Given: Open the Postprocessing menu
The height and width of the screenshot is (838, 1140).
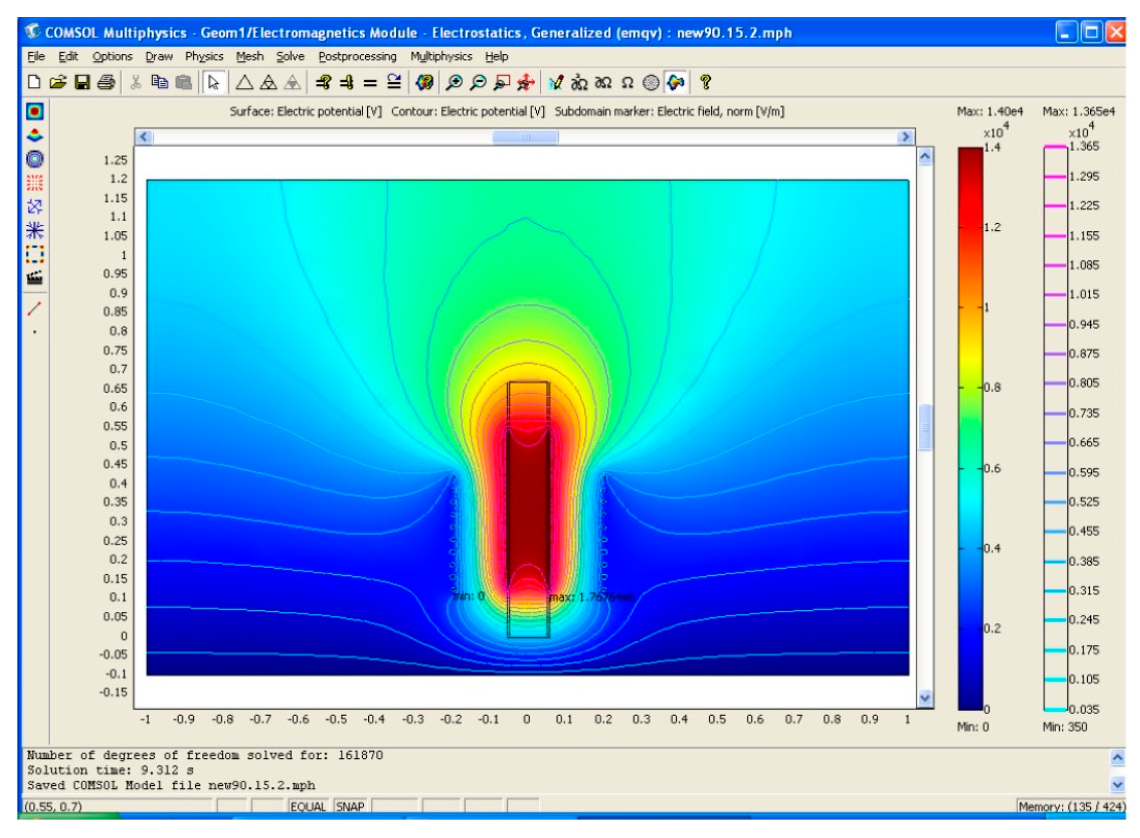Looking at the screenshot, I should (x=357, y=56).
